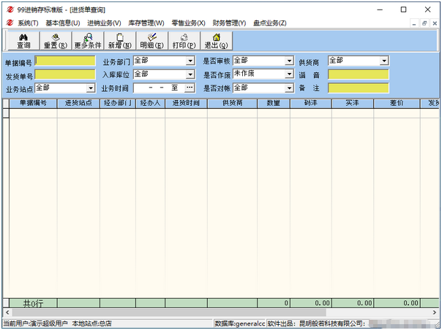Click 软件出品: 昆明般若科技有限公司 status text
Screen dimensions: 442x330
click(317, 324)
